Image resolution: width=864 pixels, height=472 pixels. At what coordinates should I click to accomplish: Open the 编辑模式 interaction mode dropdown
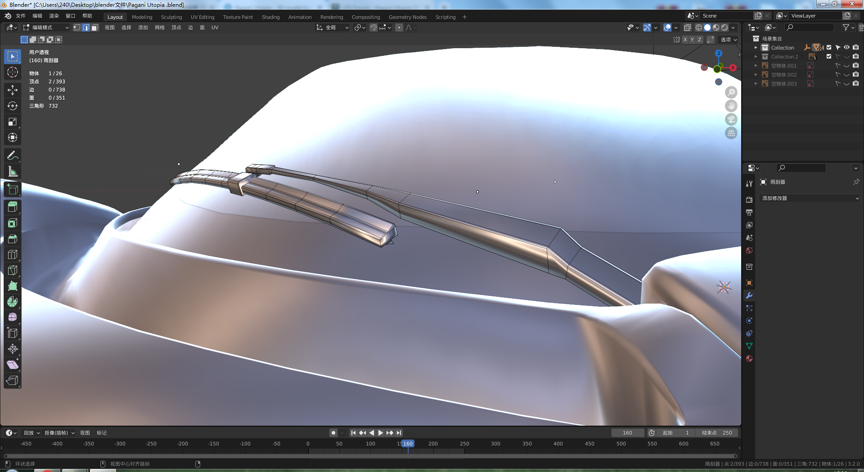(x=46, y=27)
